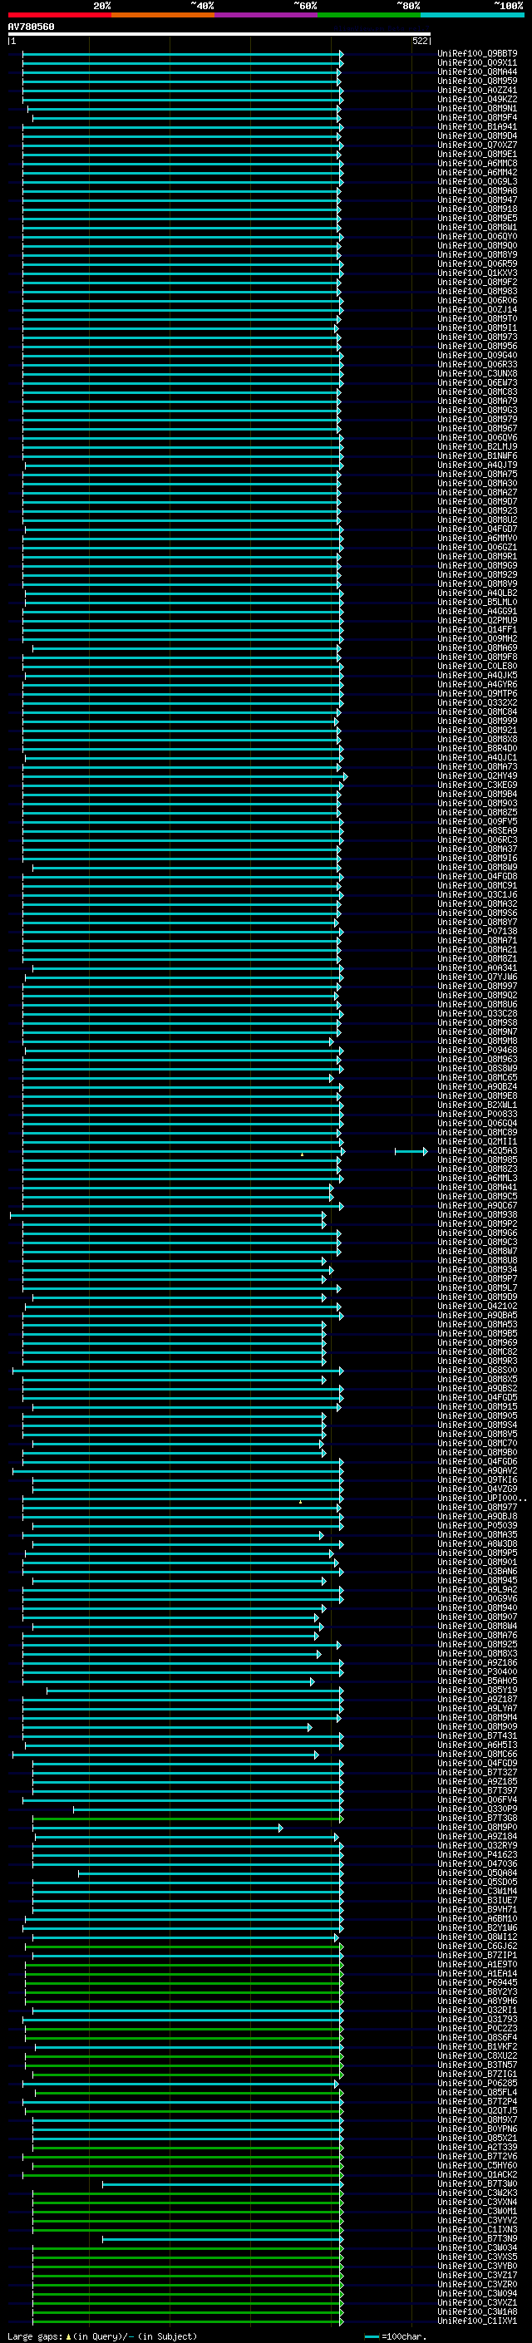Select hit label UniRef100_B7T3N9

tap(477, 2239)
